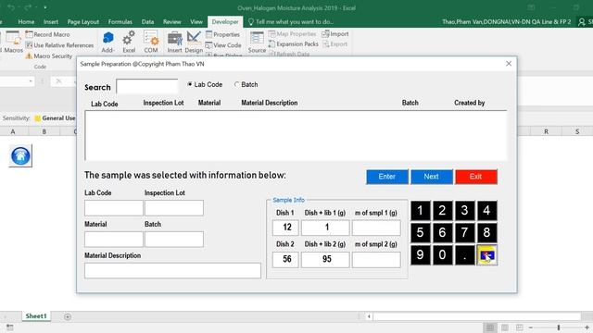Open the Name Box dropdown arrow

(31, 81)
